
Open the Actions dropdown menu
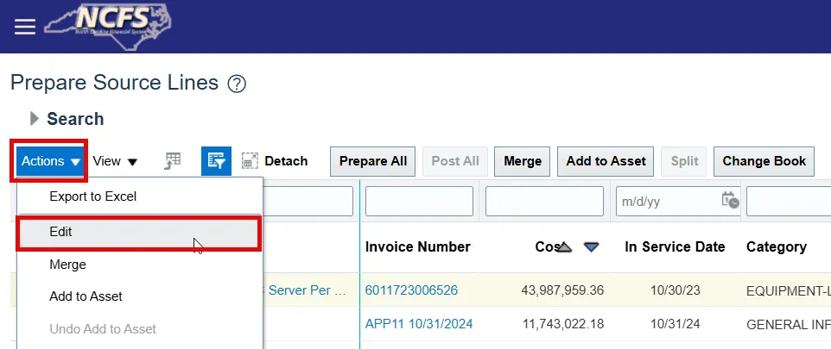click(x=50, y=161)
